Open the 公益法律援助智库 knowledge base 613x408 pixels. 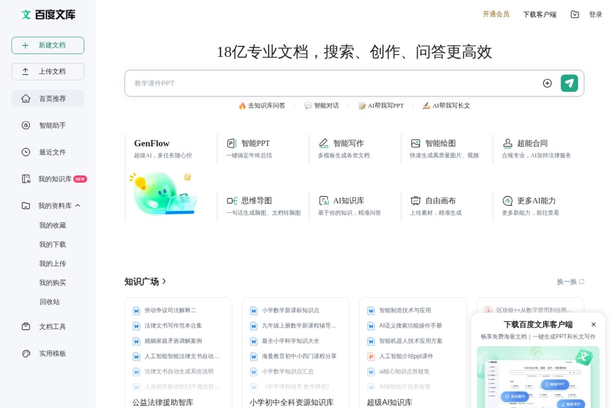point(163,402)
